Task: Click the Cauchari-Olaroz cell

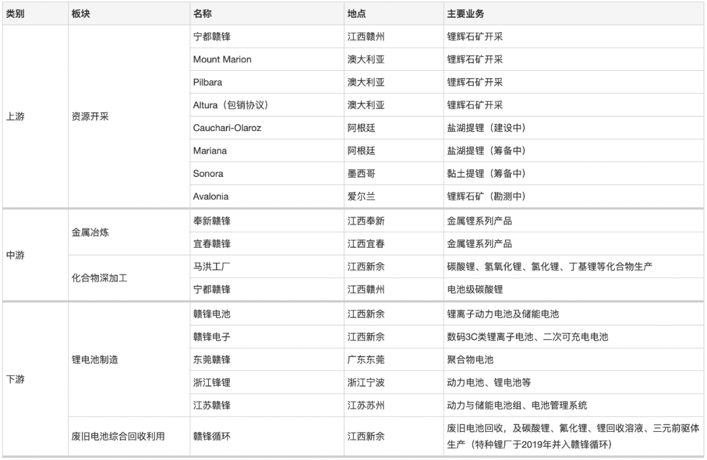Action: pos(227,128)
